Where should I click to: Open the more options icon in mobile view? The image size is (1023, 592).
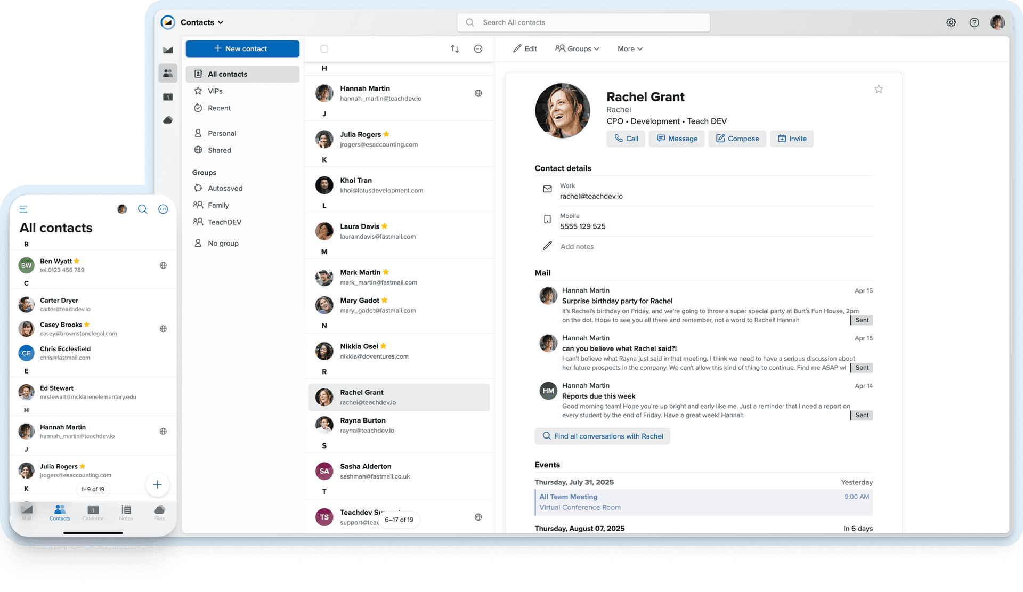(163, 209)
